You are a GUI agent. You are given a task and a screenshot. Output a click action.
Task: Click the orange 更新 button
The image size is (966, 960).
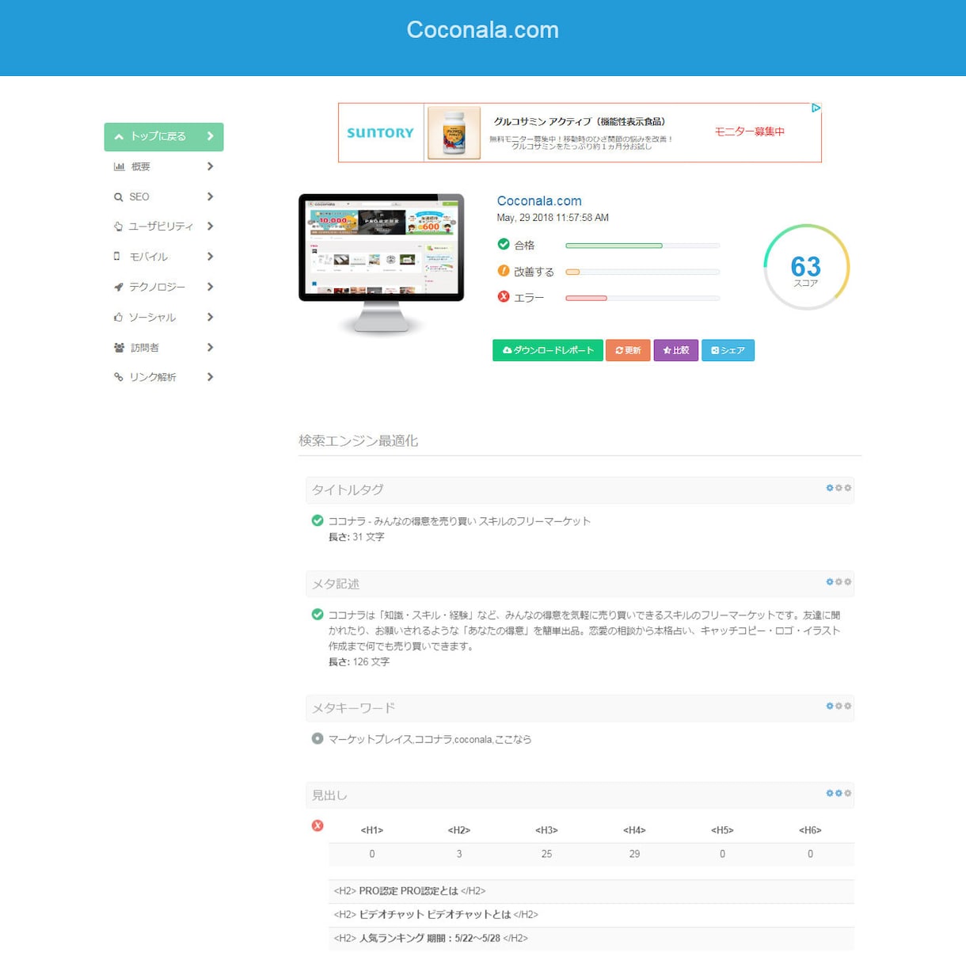(x=628, y=350)
